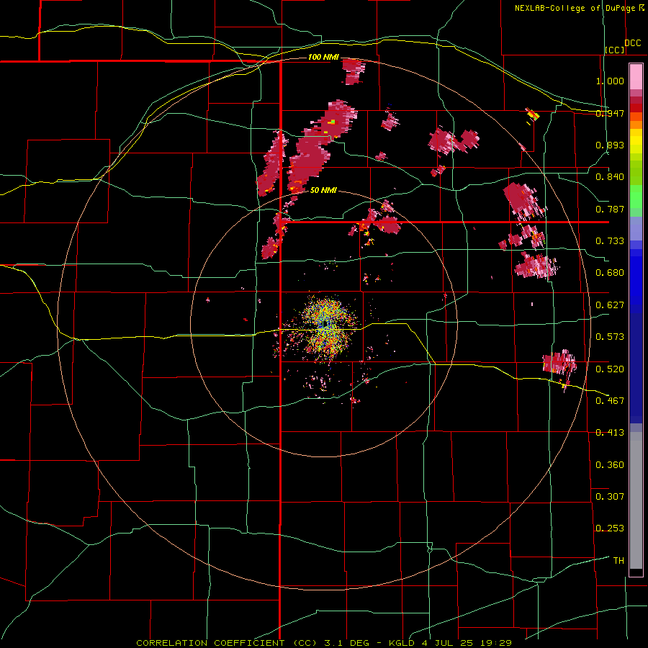Click the pink top segment of the color bar
Image resolution: width=648 pixels, height=648 pixels.
[x=636, y=77]
